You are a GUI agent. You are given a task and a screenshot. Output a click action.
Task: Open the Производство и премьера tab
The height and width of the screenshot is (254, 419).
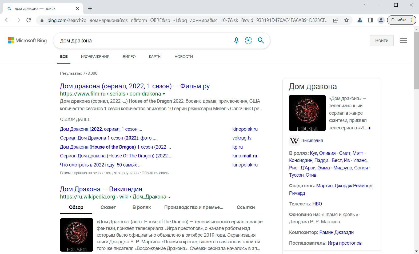click(x=194, y=207)
